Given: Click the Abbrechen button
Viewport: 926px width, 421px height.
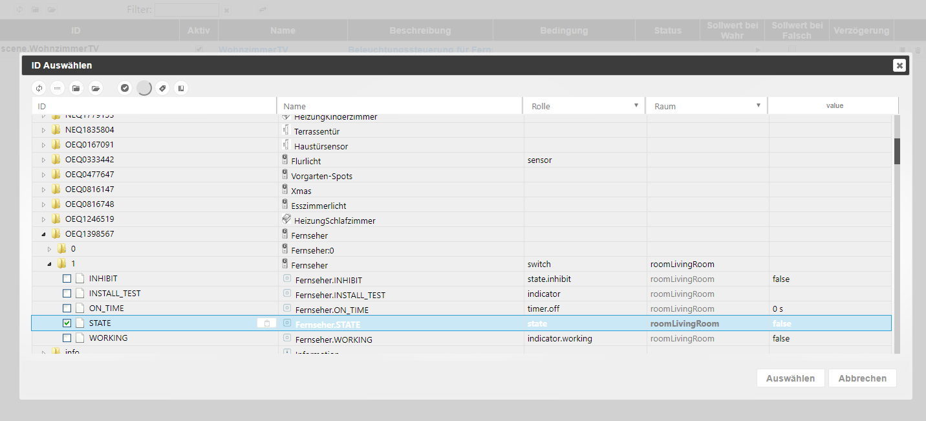Looking at the screenshot, I should click(x=862, y=378).
